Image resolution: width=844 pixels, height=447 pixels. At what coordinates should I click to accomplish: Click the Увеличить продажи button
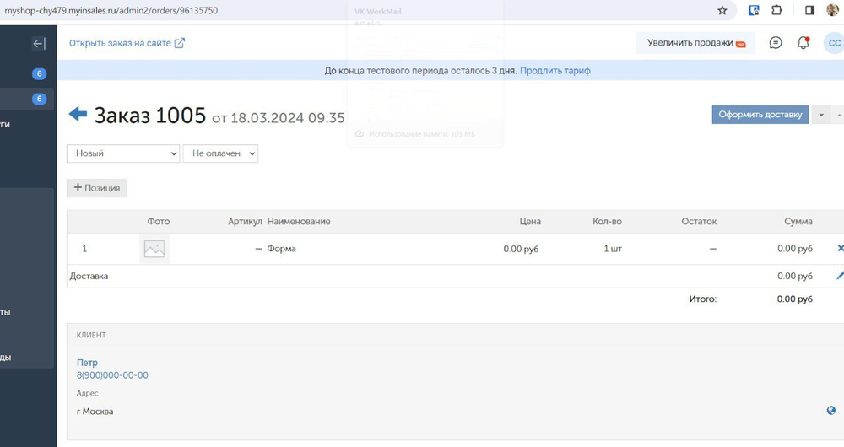695,43
